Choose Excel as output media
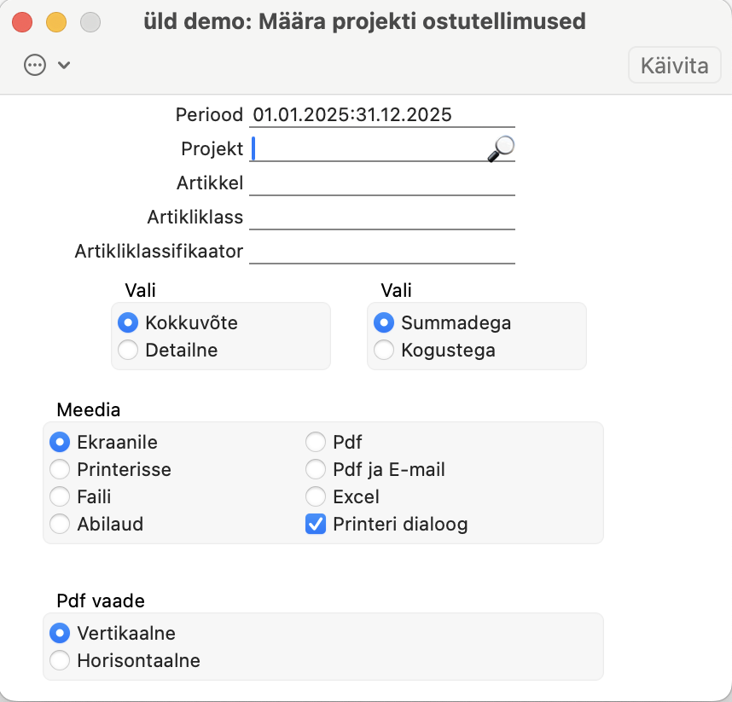 point(316,497)
